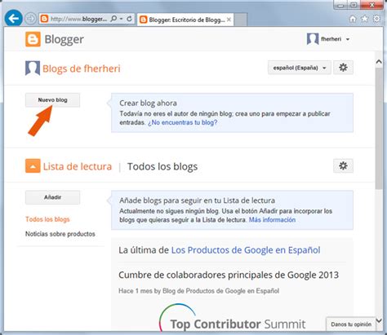Collapse Lista de lectura orange arrow
This screenshot has width=387, height=335.
33,166
